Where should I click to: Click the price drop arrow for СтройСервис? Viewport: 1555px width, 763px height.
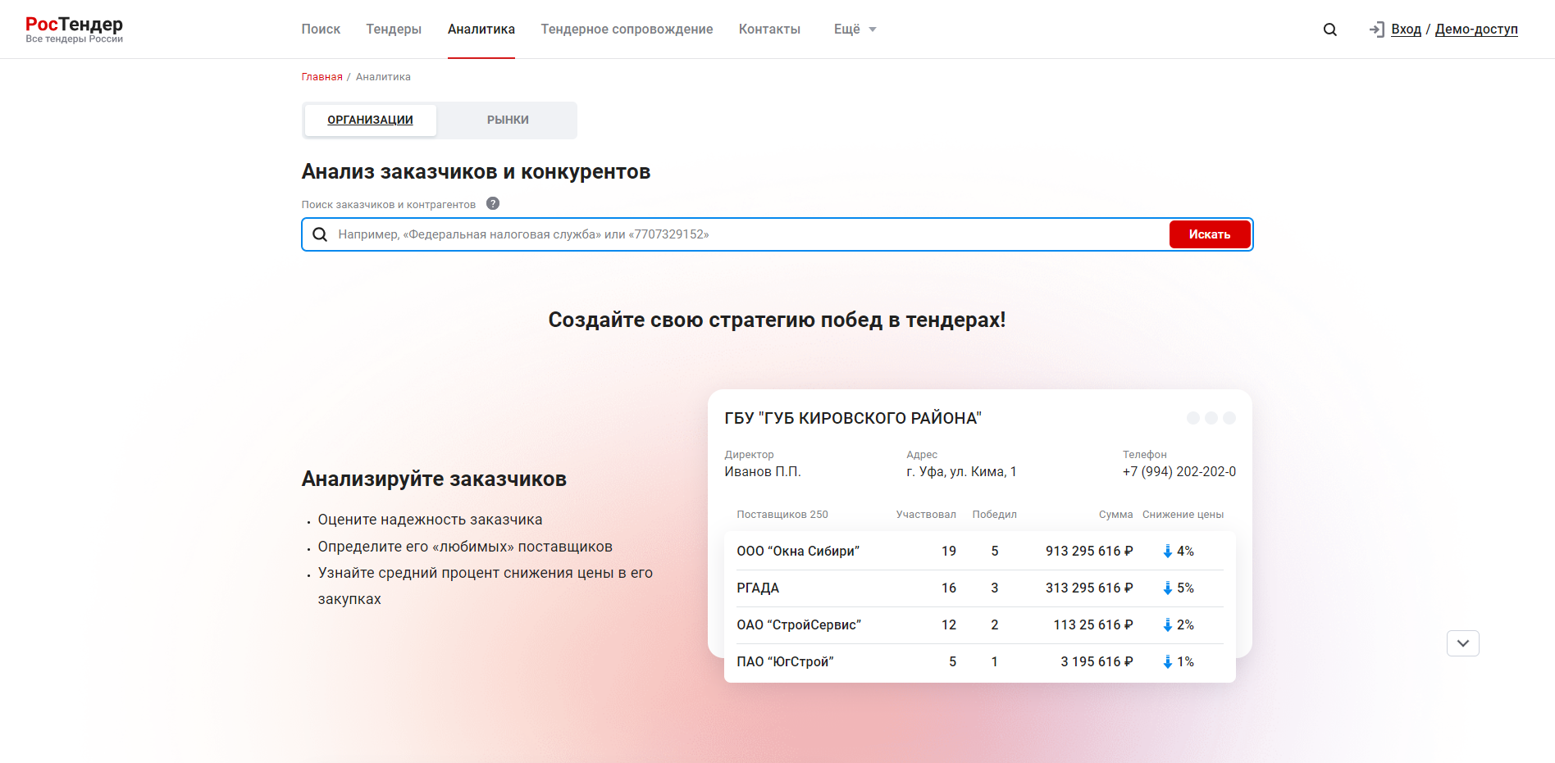coord(1168,624)
